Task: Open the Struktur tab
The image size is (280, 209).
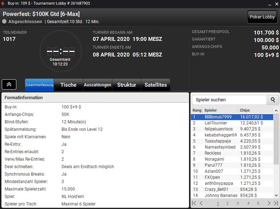Action: tap(126, 85)
